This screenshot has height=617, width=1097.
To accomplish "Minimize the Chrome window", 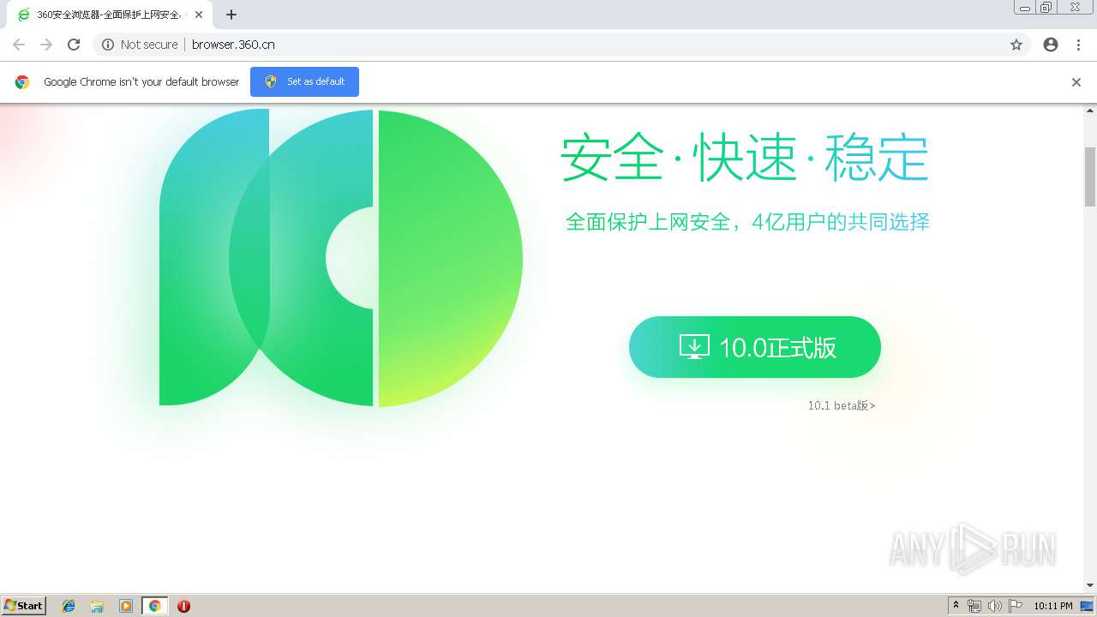I will (x=1024, y=8).
